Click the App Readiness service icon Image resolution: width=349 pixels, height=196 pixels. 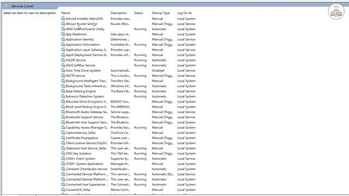click(63, 34)
